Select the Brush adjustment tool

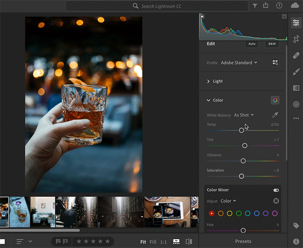pos(296,72)
